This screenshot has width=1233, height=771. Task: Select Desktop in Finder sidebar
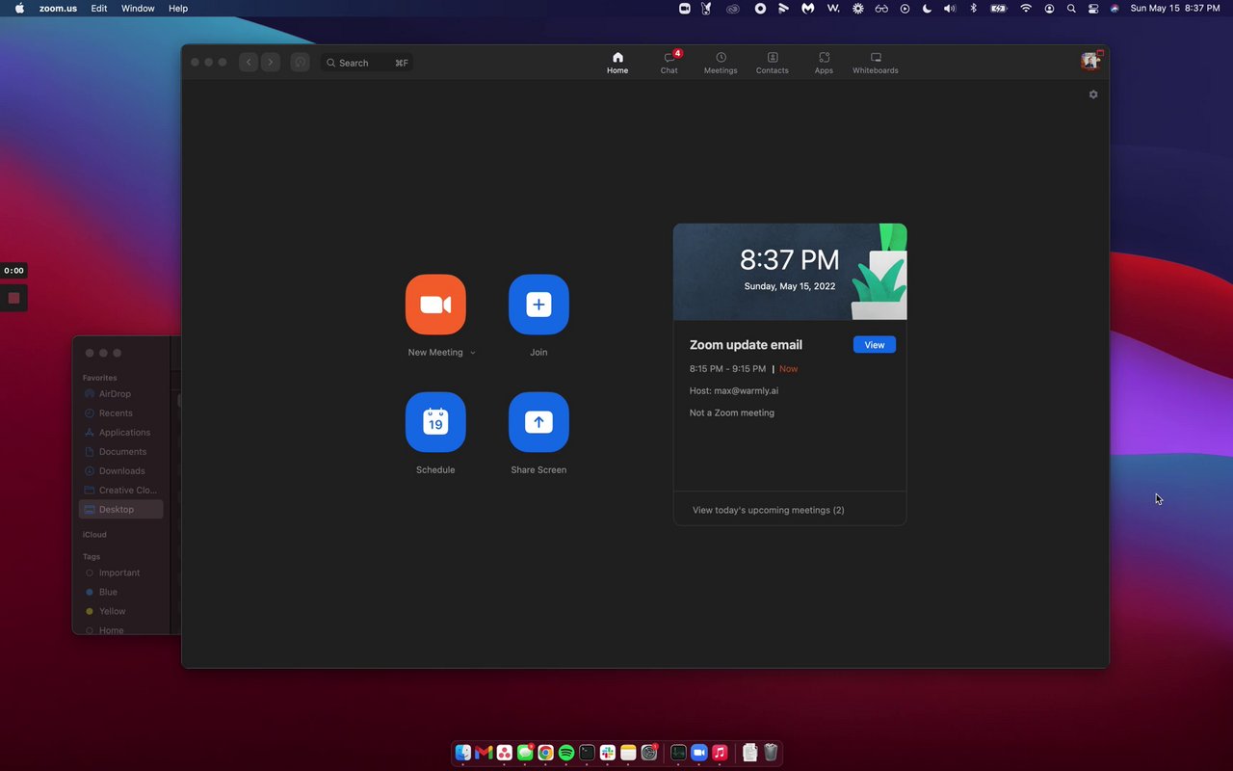click(121, 510)
